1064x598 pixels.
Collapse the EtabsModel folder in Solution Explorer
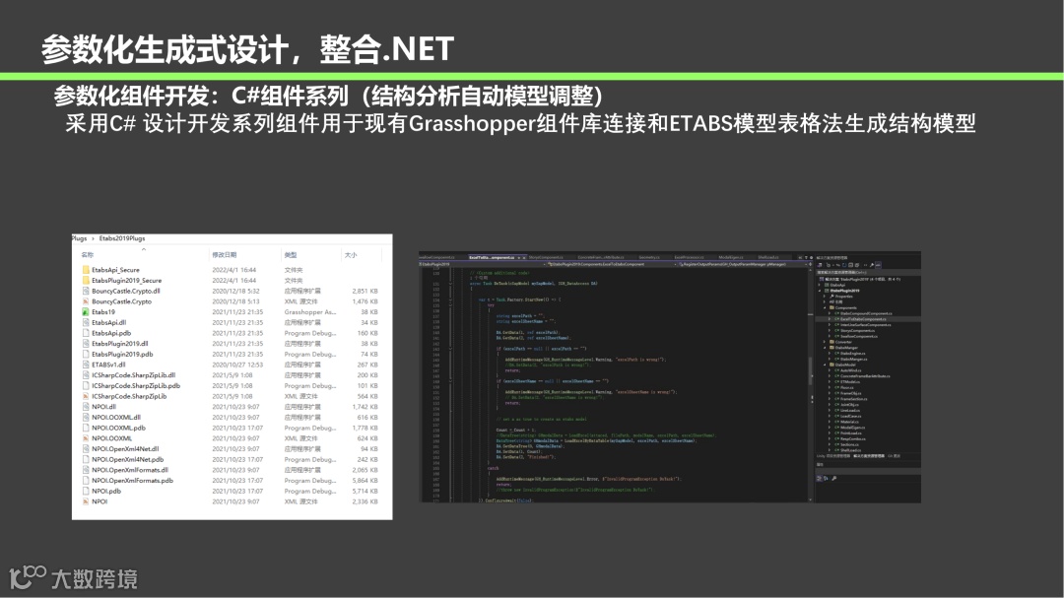pyautogui.click(x=825, y=365)
